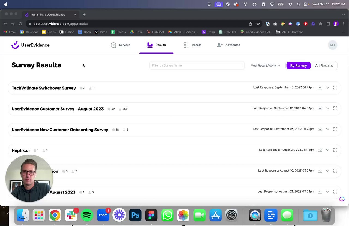The image size is (349, 226).
Task: Fullscreen survey with August 10 last response
Action: (x=335, y=171)
